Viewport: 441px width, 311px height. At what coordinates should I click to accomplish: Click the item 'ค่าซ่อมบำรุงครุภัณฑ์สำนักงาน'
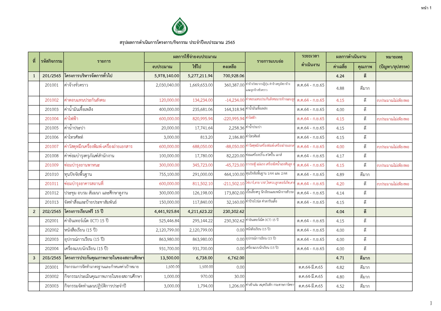tap(89, 156)
